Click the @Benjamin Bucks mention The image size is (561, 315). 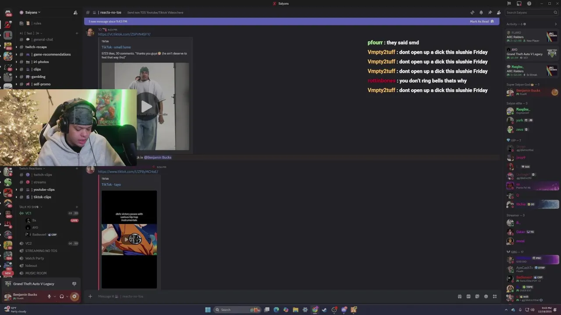point(158,157)
